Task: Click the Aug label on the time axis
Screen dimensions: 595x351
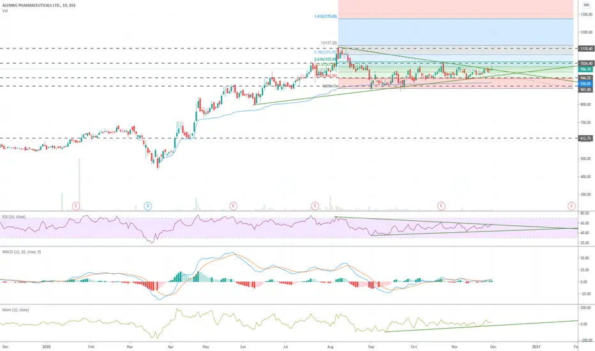Action: tap(330, 347)
